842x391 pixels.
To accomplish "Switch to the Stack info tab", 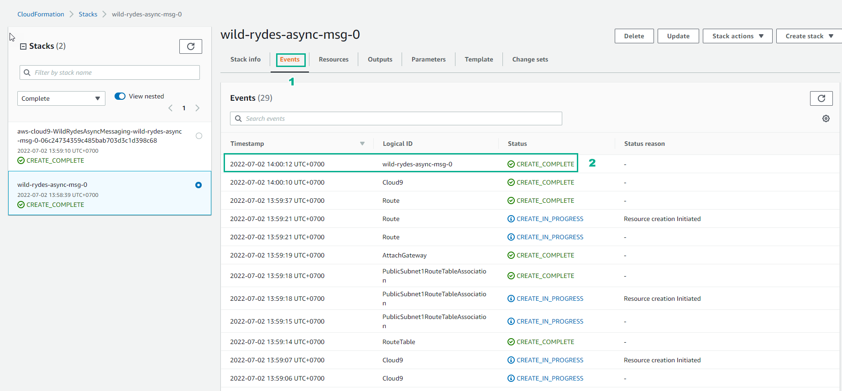I will click(246, 59).
